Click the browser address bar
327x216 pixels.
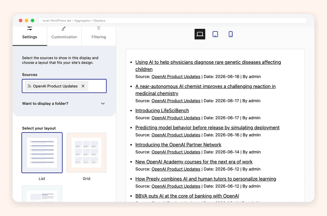click(x=173, y=21)
